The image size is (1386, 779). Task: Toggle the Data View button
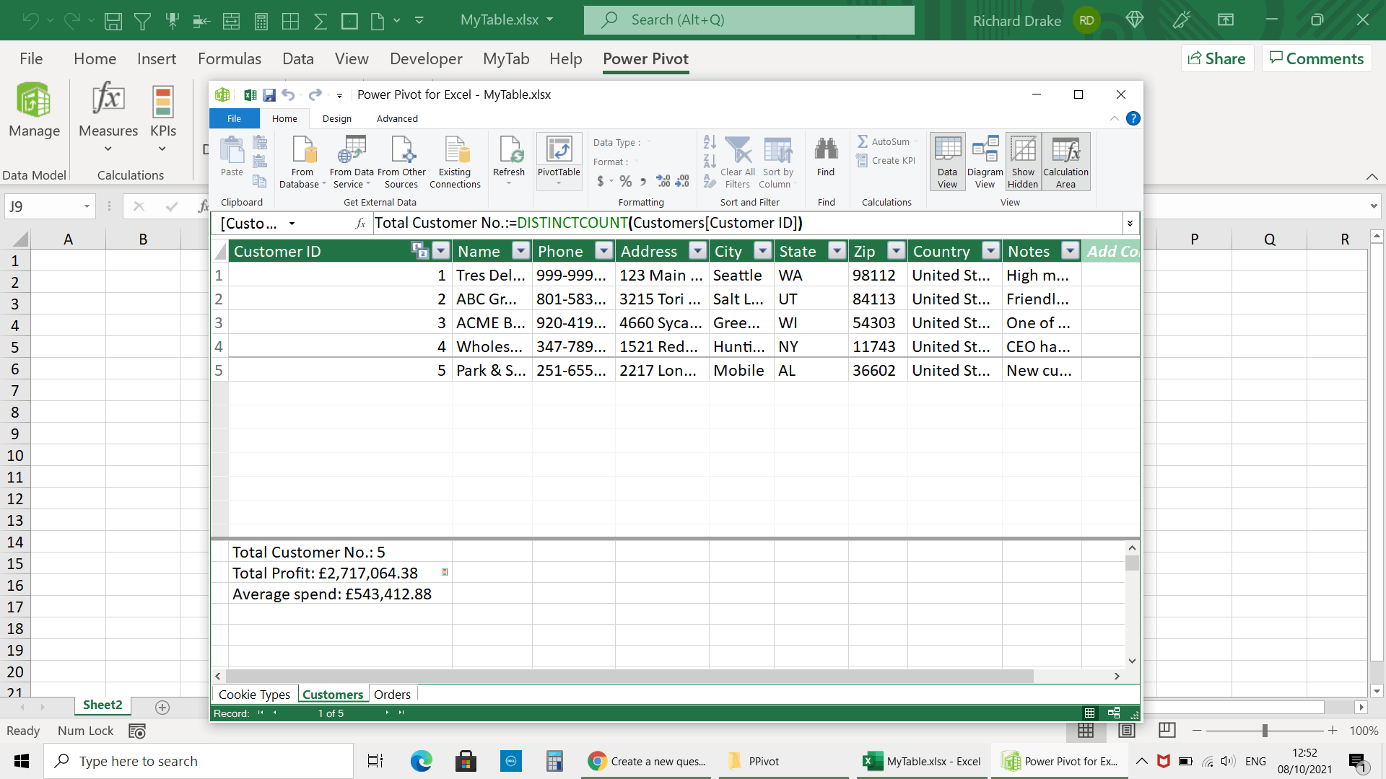(947, 162)
